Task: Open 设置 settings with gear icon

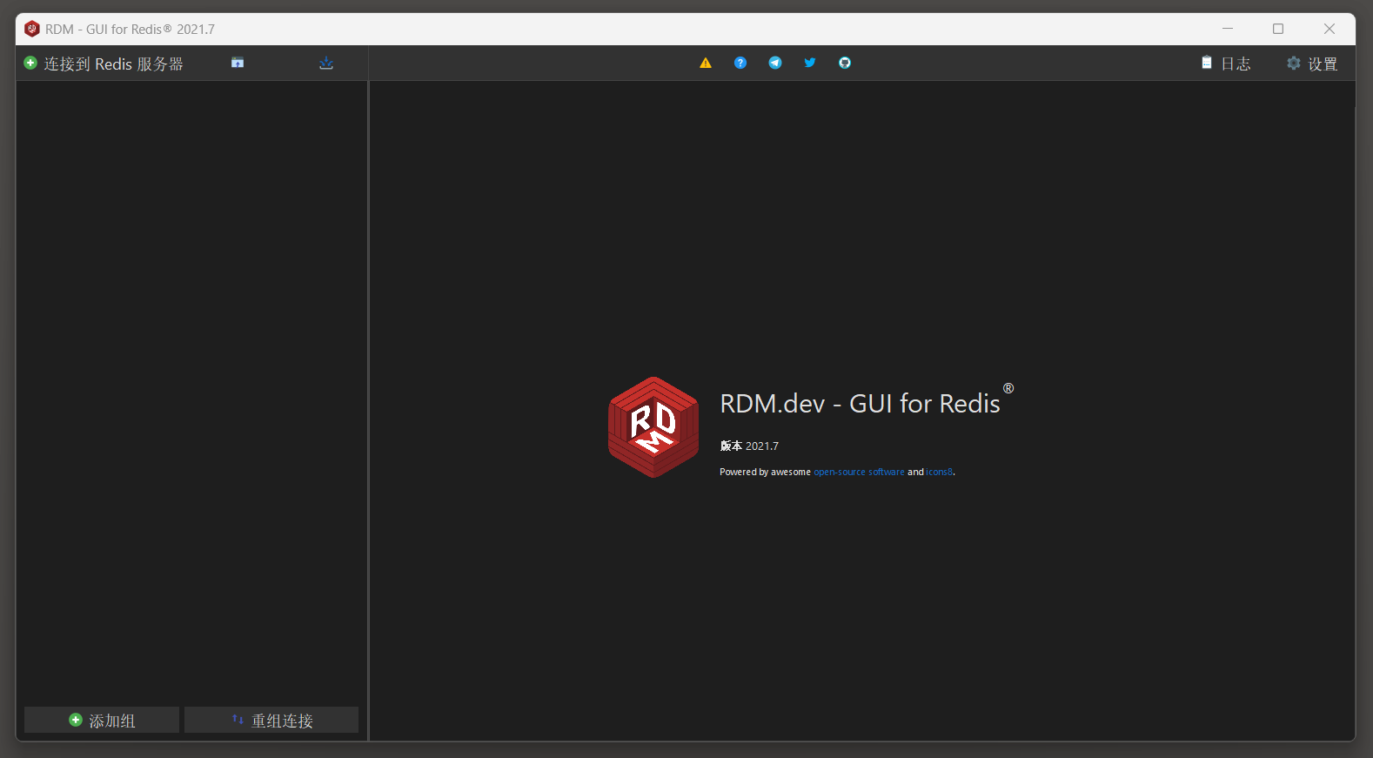Action: point(1312,64)
